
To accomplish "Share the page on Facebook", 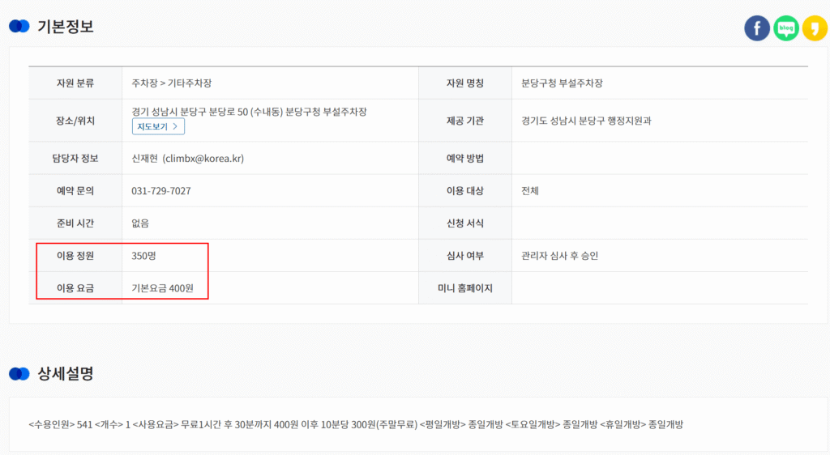I will coord(757,28).
